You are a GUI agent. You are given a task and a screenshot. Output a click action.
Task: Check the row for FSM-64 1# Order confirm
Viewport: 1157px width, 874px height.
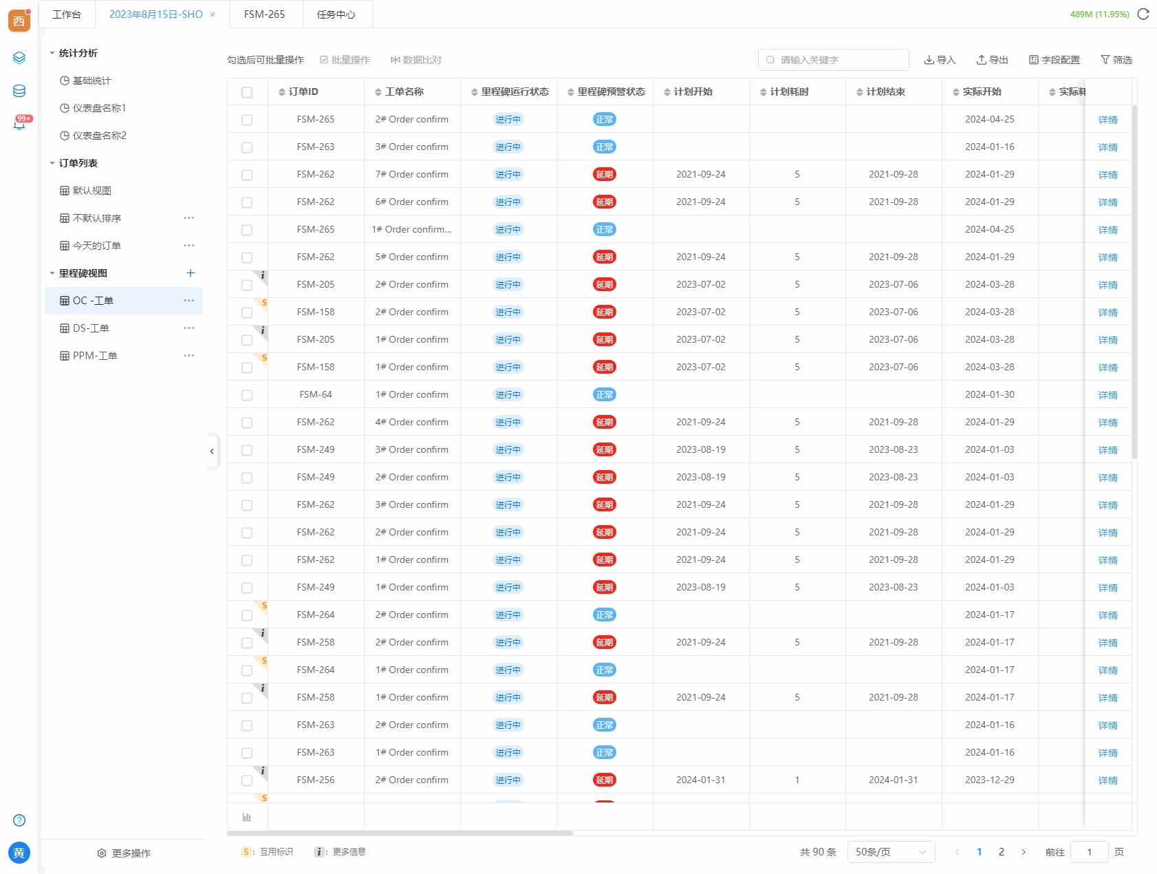coord(247,395)
